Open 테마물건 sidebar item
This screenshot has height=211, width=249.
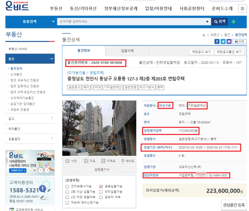(x=30, y=129)
